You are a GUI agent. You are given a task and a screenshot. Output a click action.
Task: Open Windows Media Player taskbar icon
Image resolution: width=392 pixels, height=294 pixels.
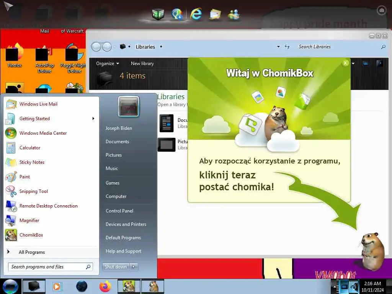click(x=57, y=286)
